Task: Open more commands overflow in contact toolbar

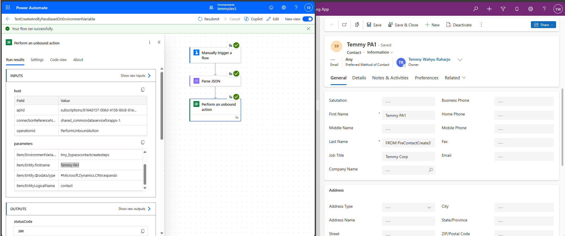Action: (481, 25)
